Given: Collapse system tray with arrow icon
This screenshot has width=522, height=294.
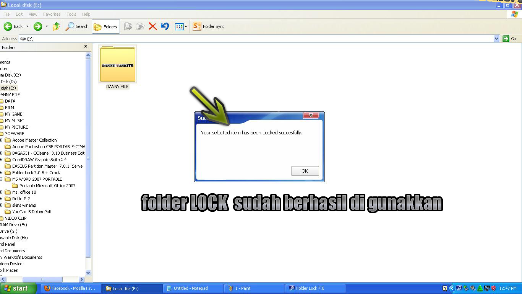Looking at the screenshot, I should [x=452, y=288].
